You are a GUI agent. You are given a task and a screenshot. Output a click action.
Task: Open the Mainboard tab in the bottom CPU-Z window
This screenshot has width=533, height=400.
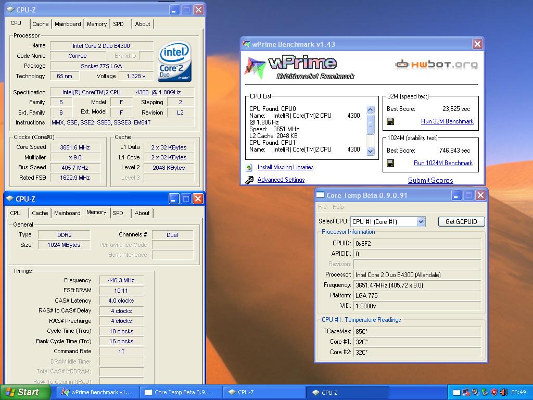(x=67, y=213)
